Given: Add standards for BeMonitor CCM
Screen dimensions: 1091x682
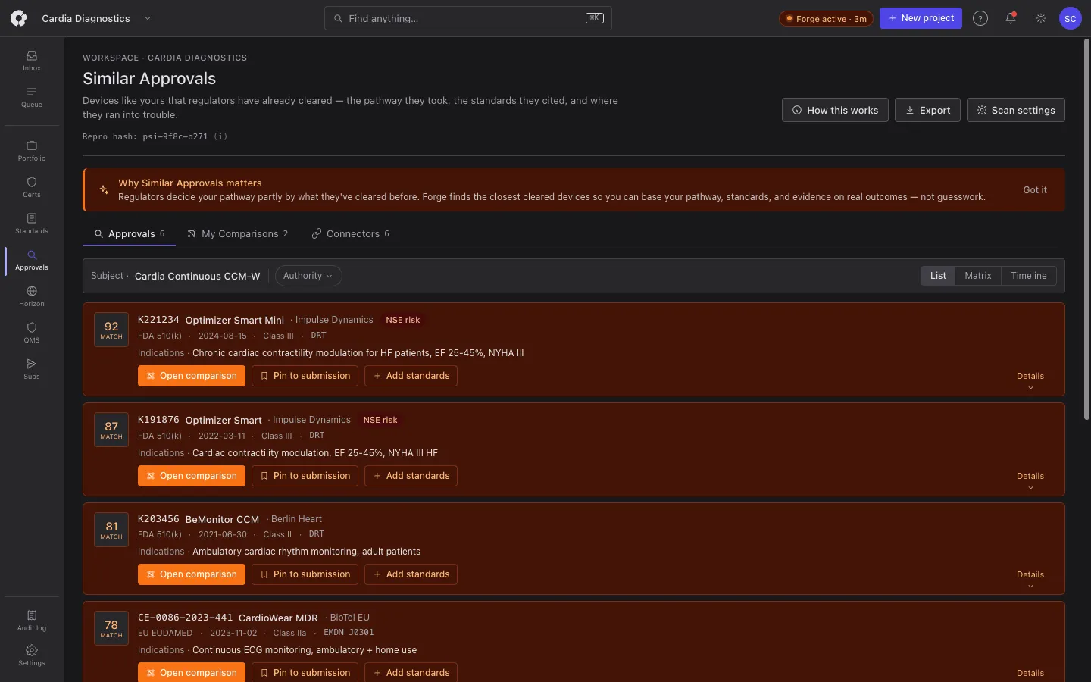Looking at the screenshot, I should (411, 574).
